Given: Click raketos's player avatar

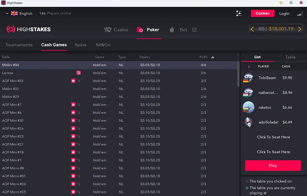Looking at the screenshot, I should 248,107.
